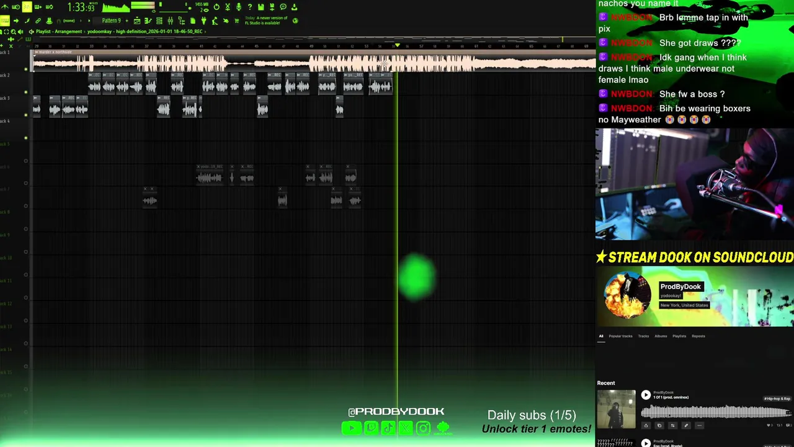The image size is (794, 447).
Task: Click the green playhead marker on timeline ruler
Action: [398, 45]
